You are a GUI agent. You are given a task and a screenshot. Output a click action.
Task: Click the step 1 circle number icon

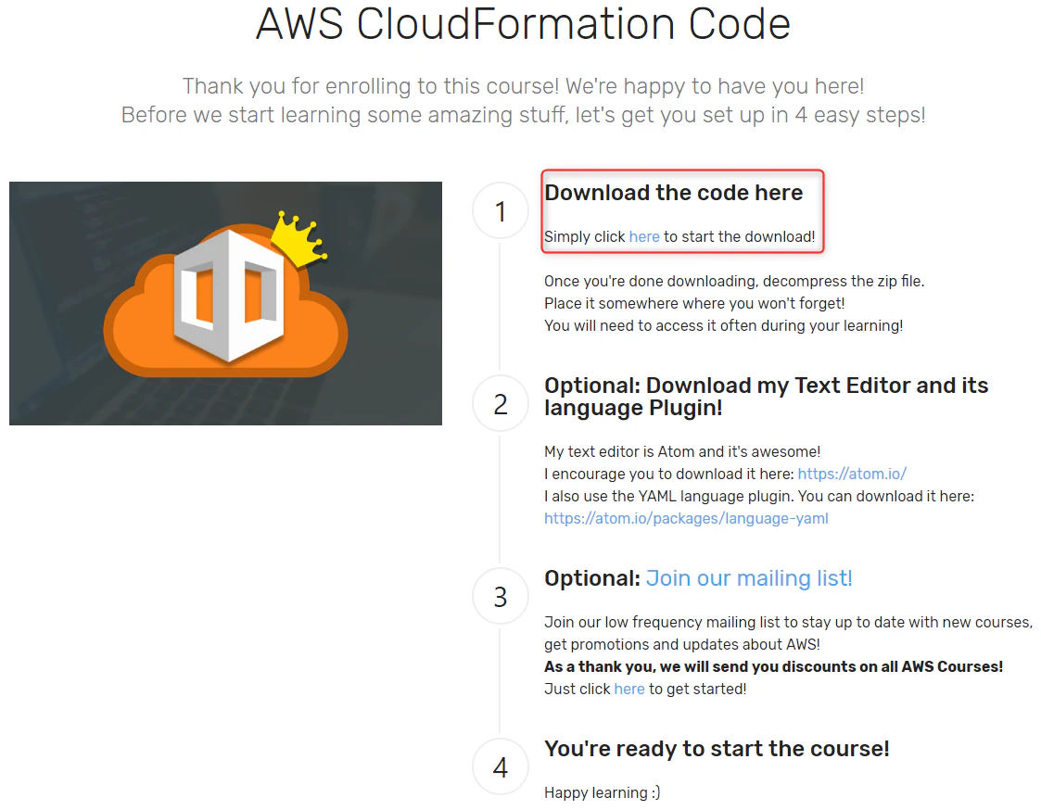tap(501, 211)
